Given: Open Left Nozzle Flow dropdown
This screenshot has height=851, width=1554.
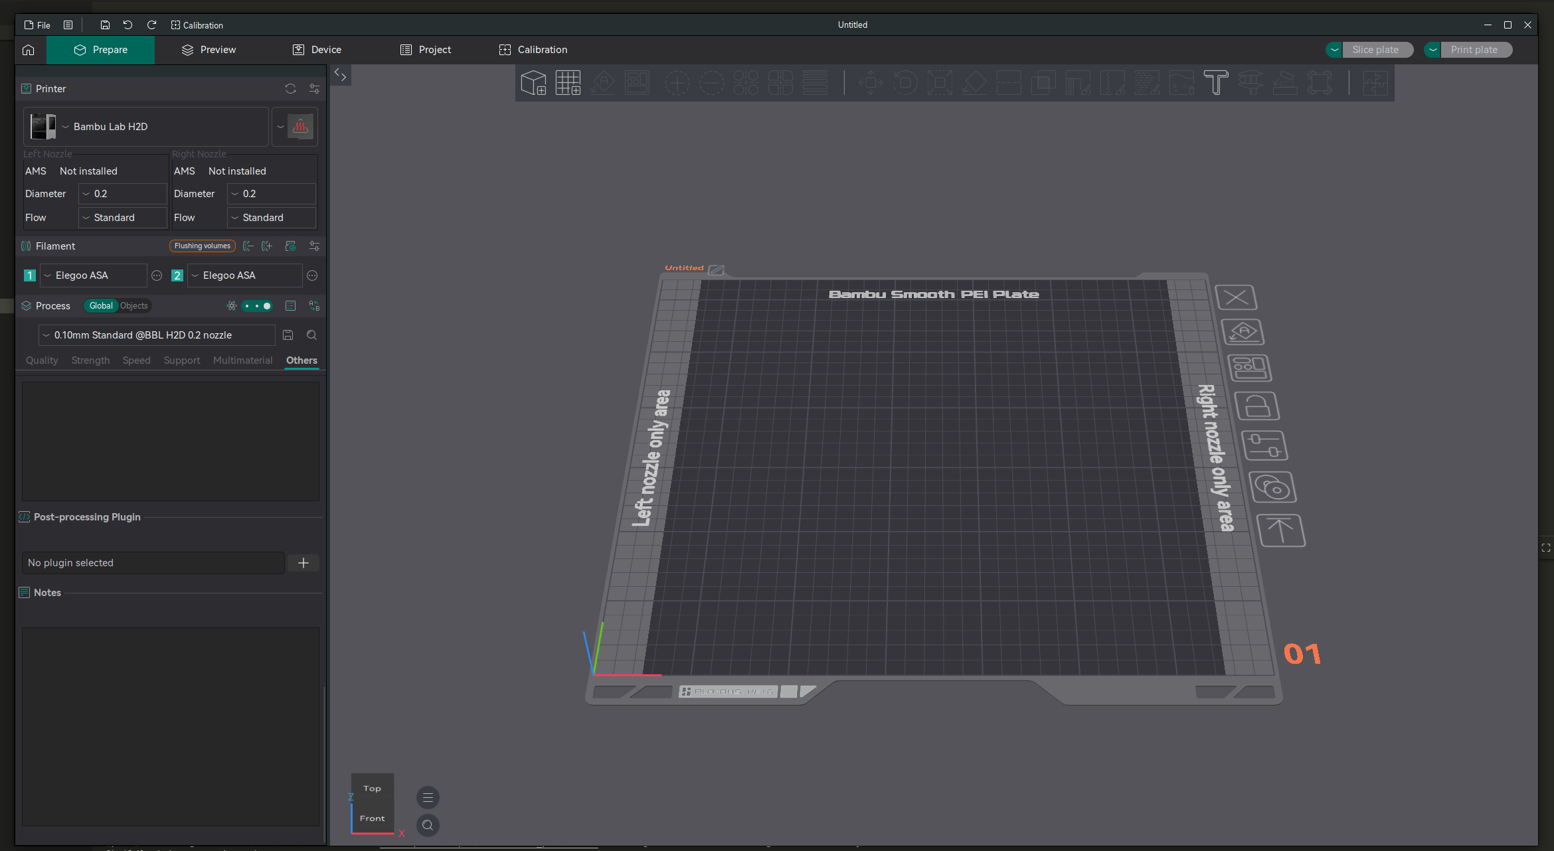Looking at the screenshot, I should click(122, 218).
